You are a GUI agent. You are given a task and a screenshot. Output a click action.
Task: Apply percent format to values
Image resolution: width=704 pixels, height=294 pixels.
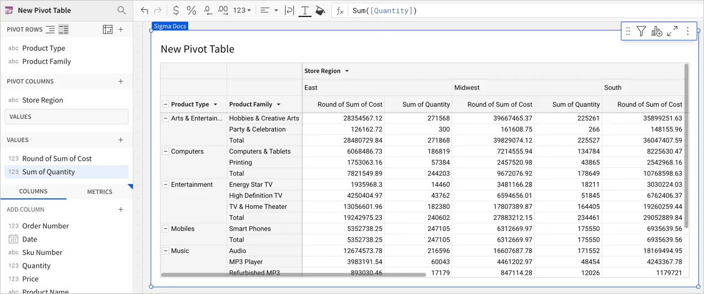point(191,11)
